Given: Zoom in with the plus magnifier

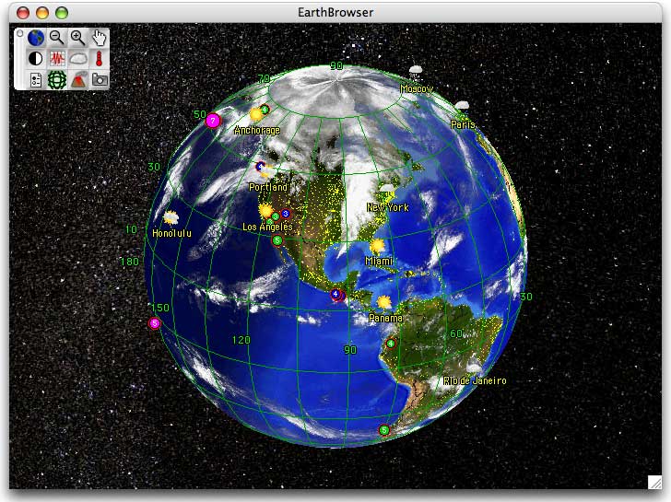Looking at the screenshot, I should [x=78, y=38].
